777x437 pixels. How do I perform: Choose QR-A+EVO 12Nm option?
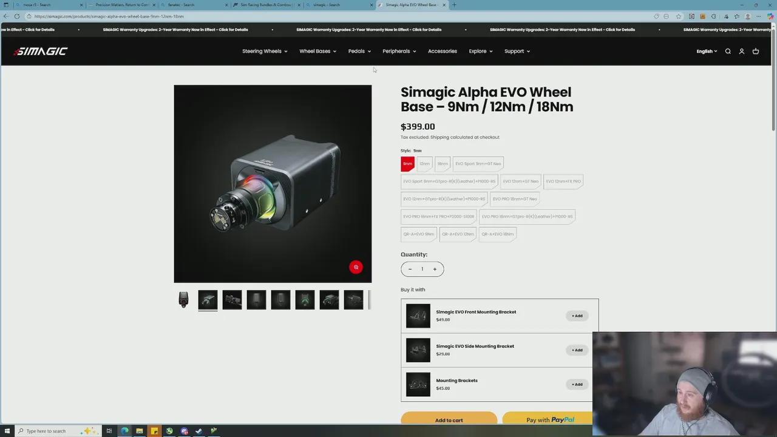[x=458, y=234]
